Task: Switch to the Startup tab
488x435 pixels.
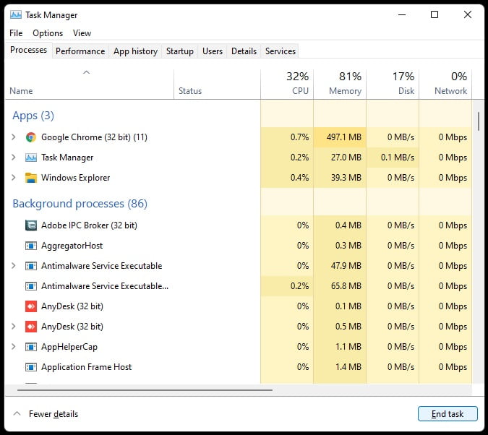Action: coord(179,51)
